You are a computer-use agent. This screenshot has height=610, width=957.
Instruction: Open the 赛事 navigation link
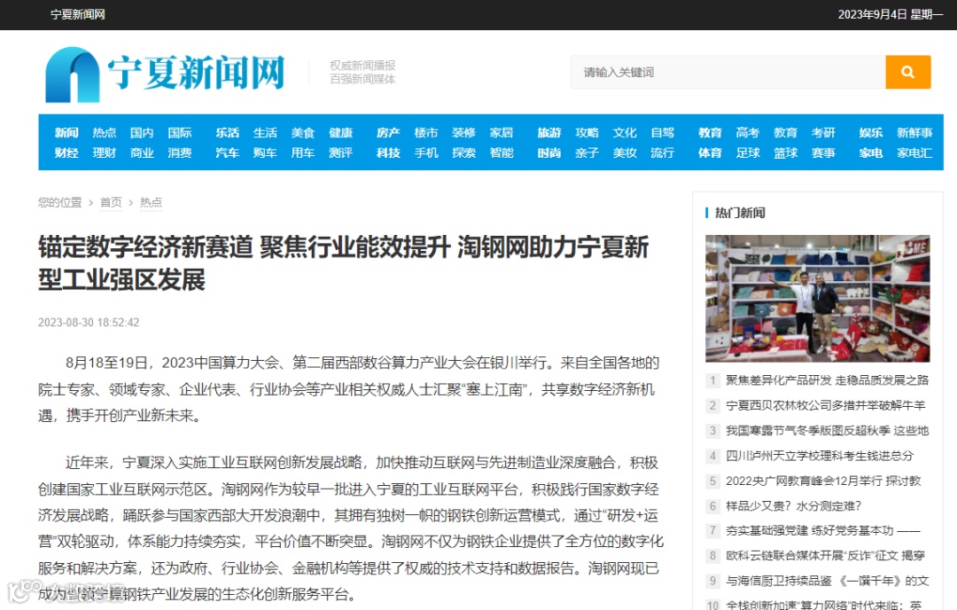point(823,152)
